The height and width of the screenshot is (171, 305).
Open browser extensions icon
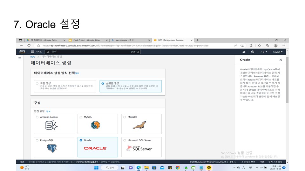click(x=251, y=46)
